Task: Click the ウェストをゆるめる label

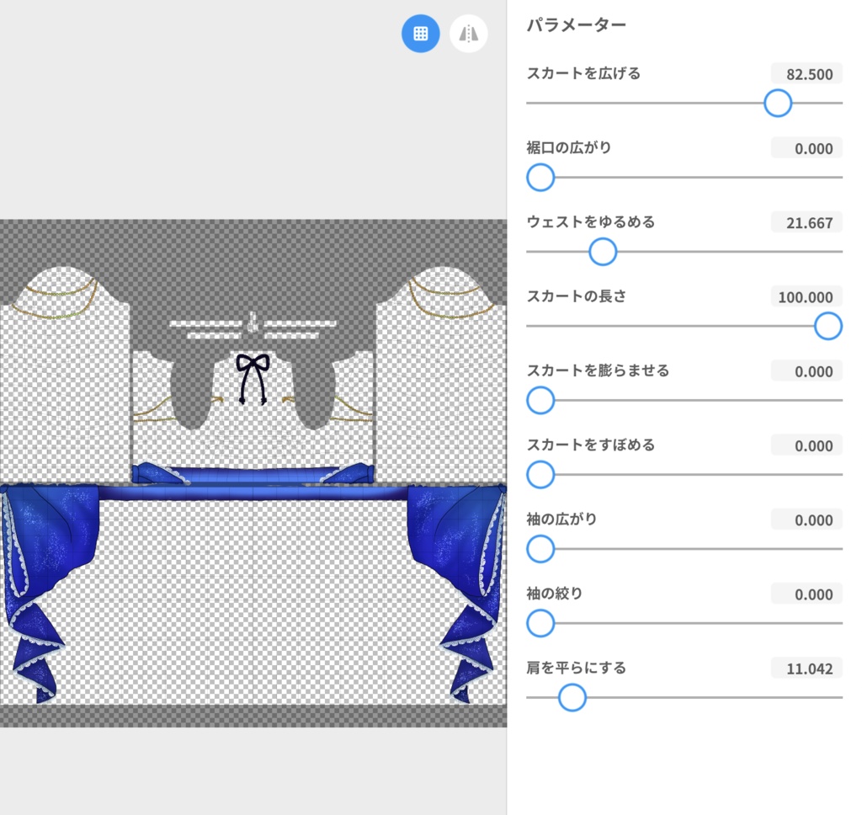Action: pos(591,221)
